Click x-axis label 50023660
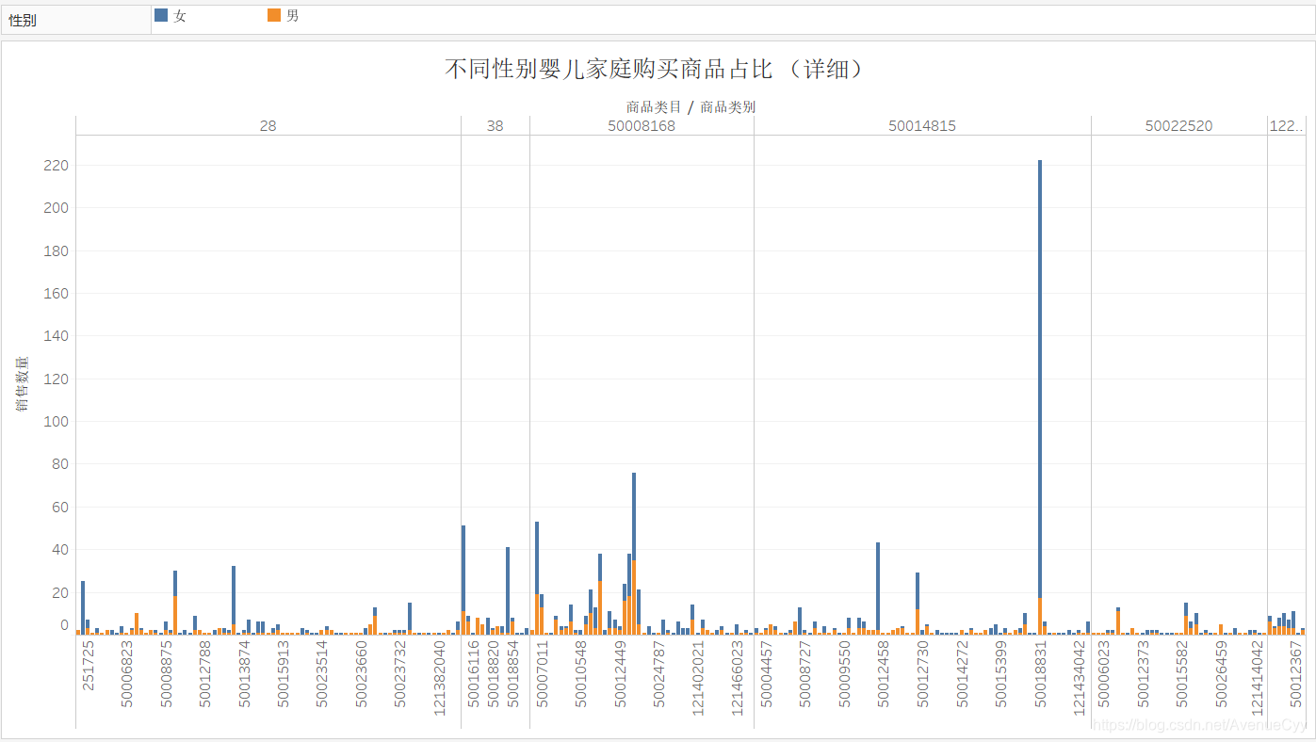 point(362,674)
